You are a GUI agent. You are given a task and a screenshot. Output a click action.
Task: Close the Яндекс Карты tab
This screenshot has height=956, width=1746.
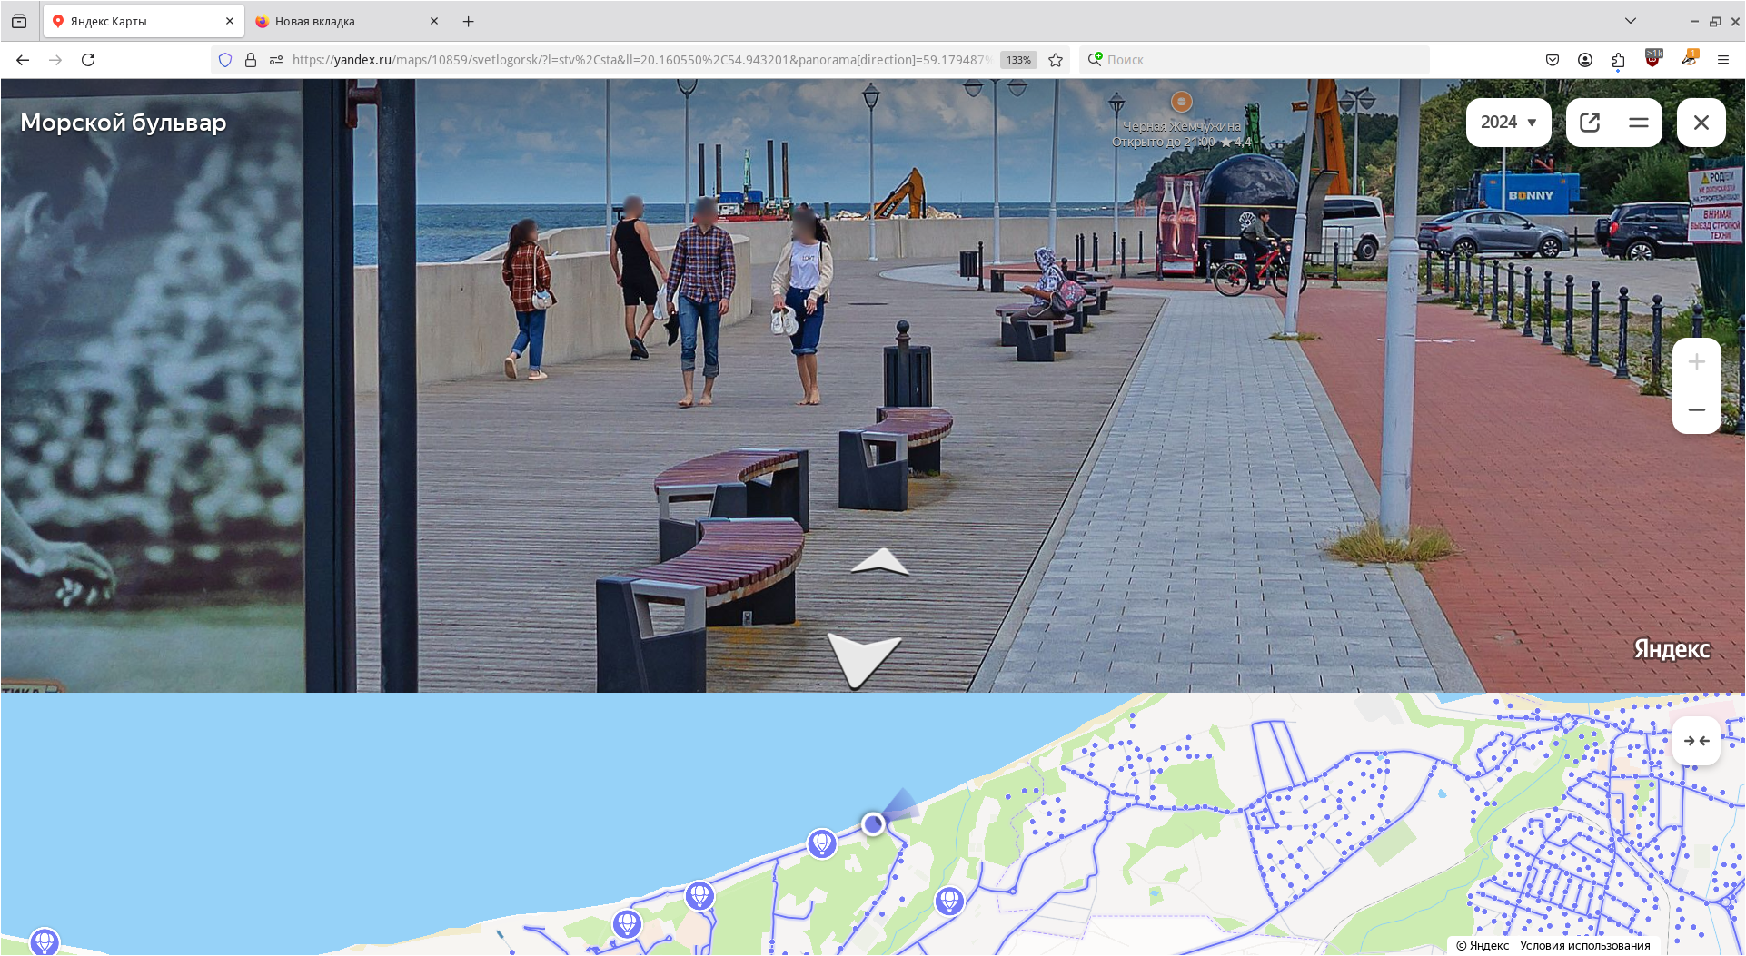coord(230,21)
